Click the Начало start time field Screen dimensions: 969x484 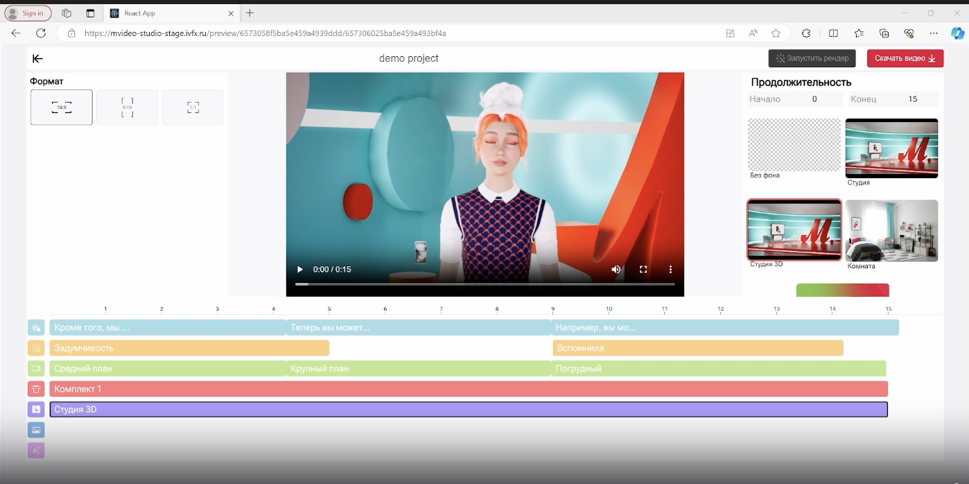click(814, 99)
